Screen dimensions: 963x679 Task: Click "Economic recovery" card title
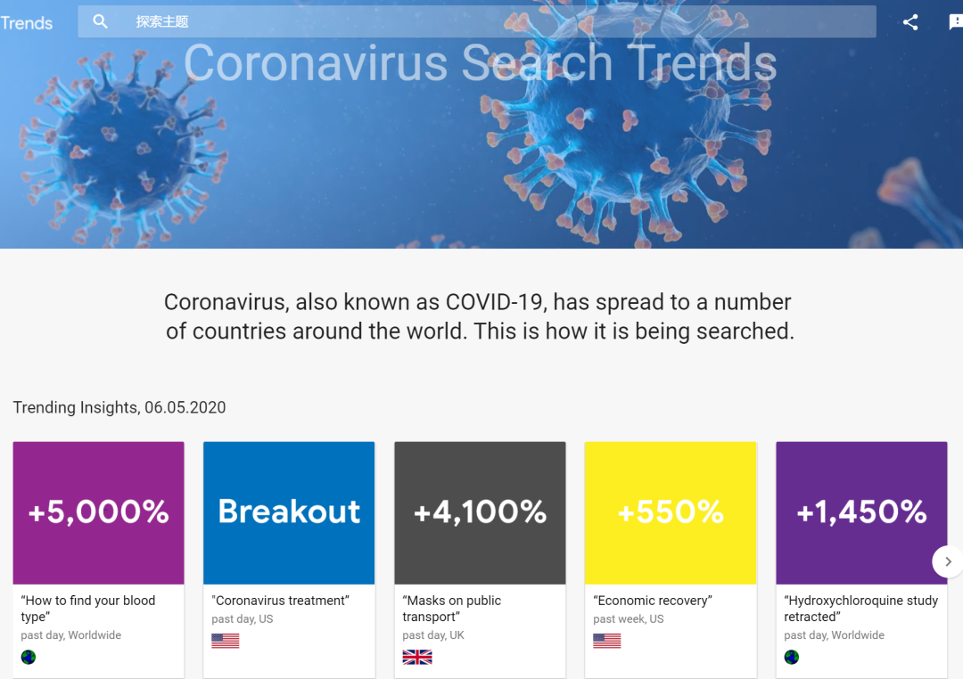(652, 601)
